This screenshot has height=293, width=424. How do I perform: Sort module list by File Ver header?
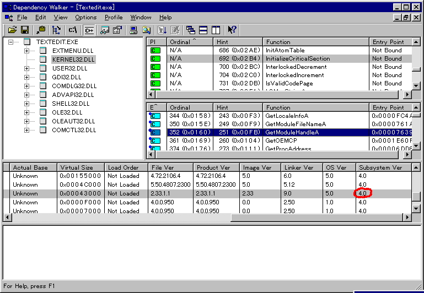point(170,167)
